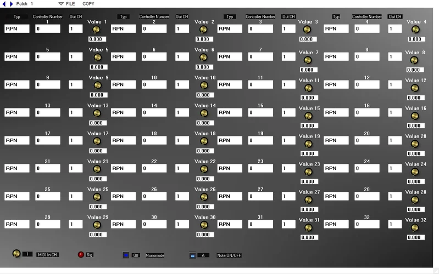
Task: Click the Value 1 knob
Action: 96,30
